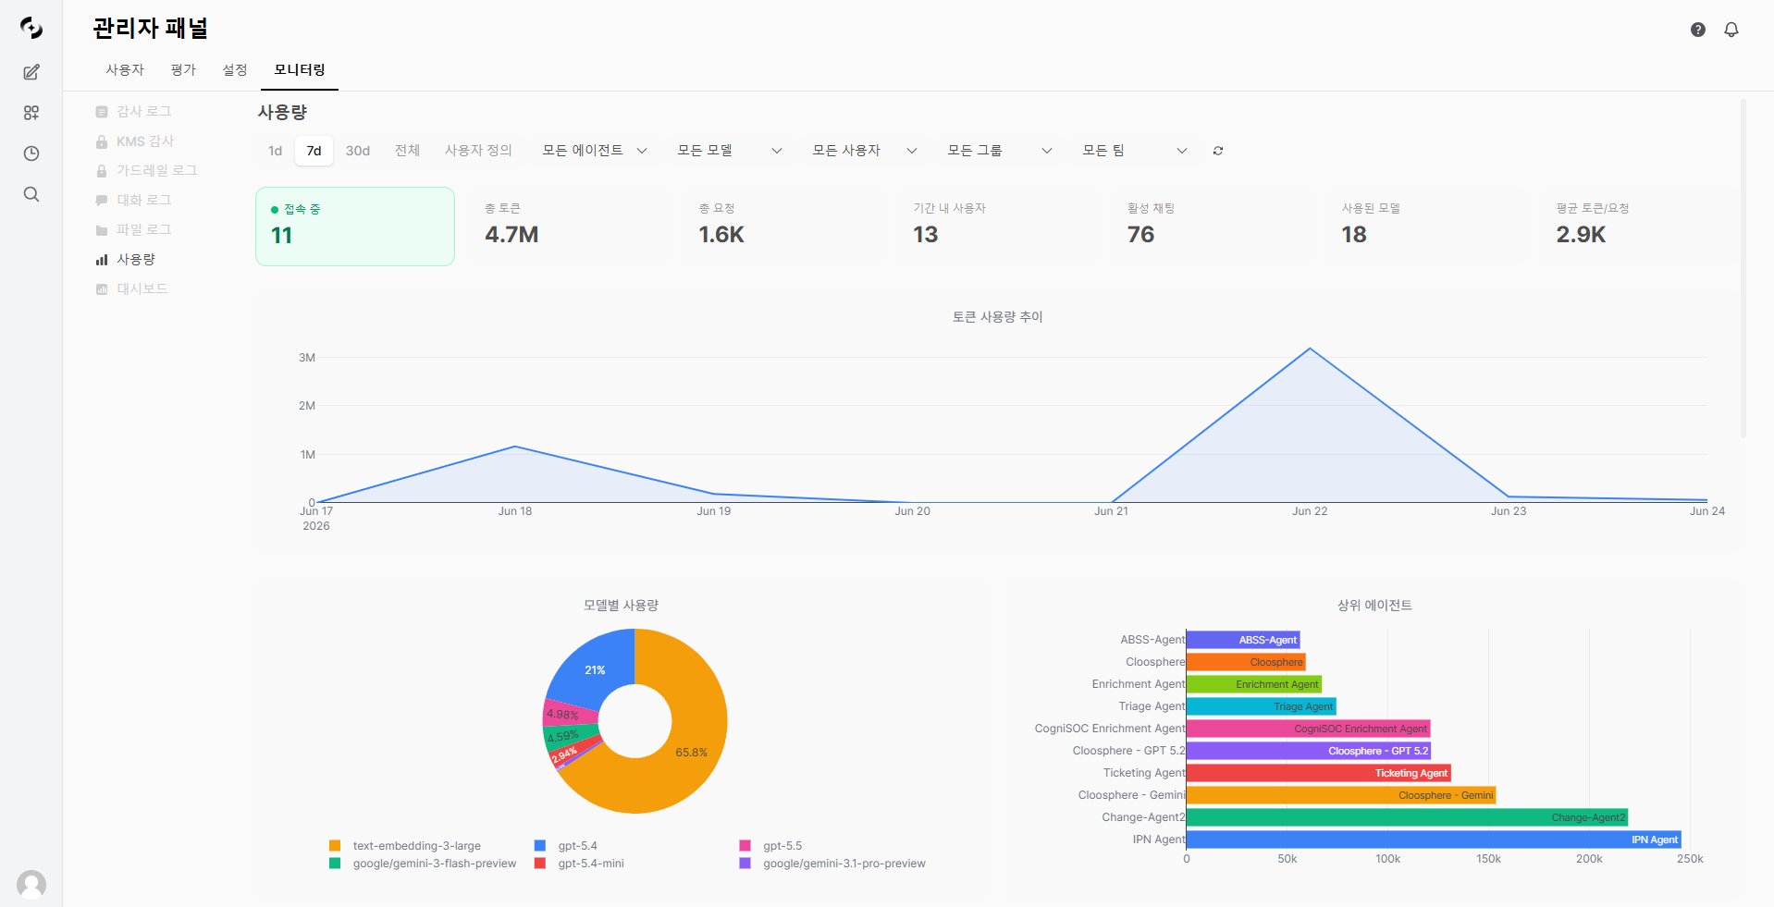Image resolution: width=1774 pixels, height=907 pixels.
Task: Choose 사용자 정의 custom range
Action: (478, 151)
